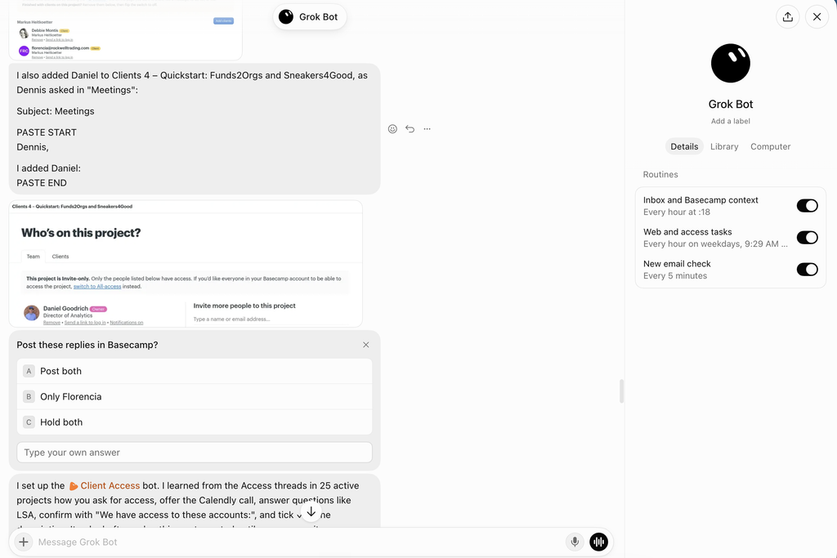
Task: Open the Client Access bot link
Action: (x=110, y=486)
